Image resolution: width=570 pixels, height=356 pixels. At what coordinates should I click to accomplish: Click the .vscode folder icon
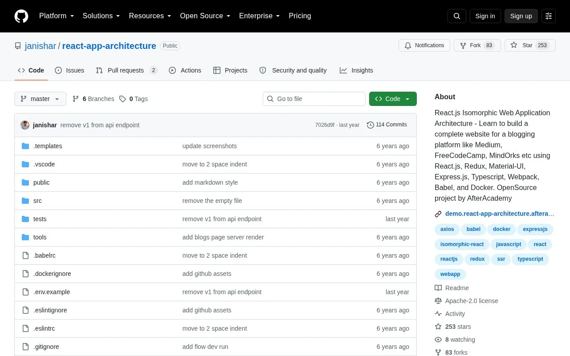(25, 164)
